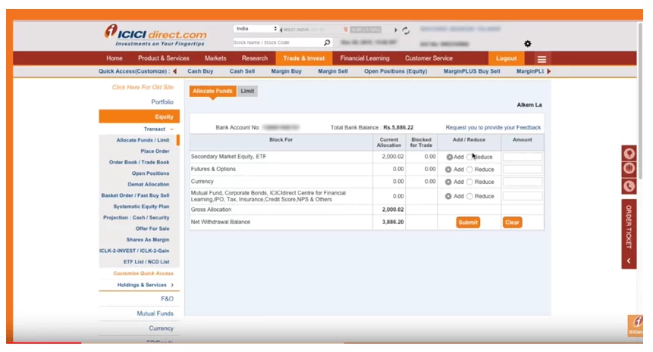Open Open Positions (Equity) quick link

click(396, 71)
